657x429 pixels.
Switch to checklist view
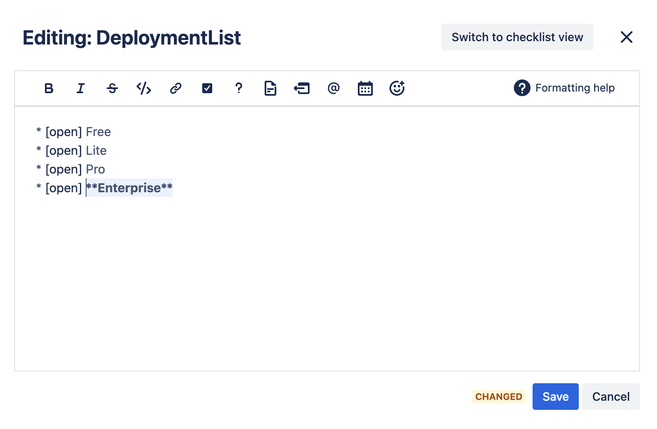(517, 37)
